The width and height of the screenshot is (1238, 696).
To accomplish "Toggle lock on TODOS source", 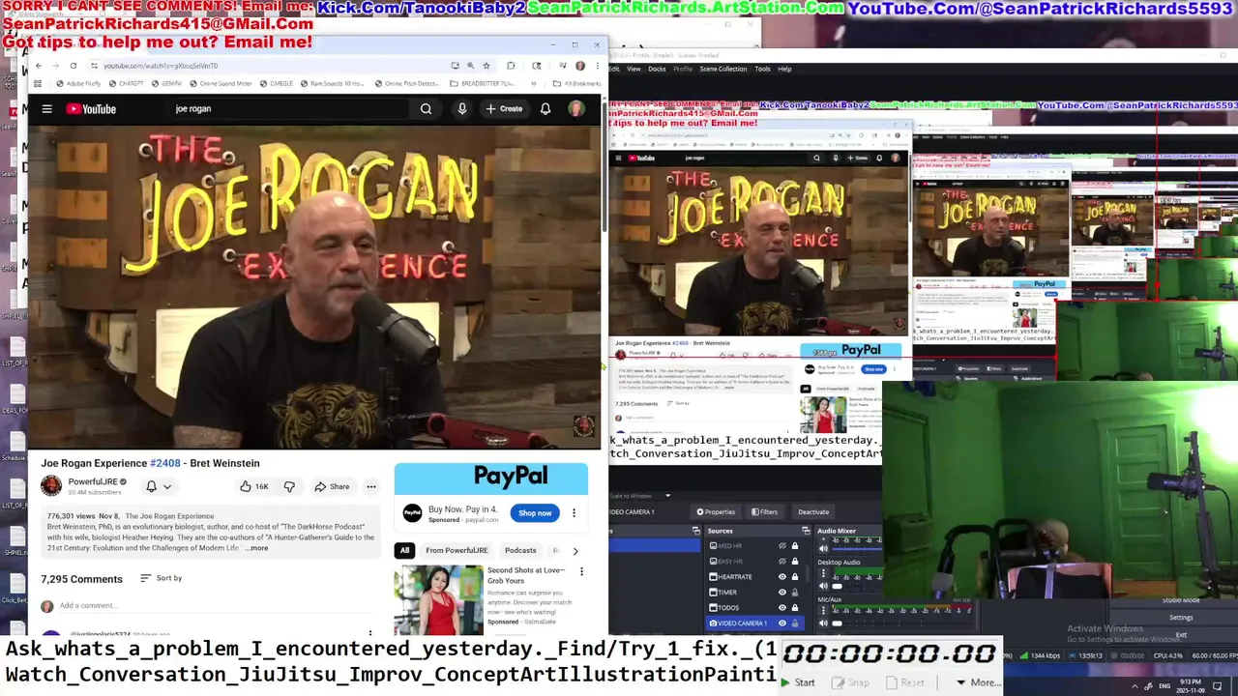I will (x=795, y=608).
